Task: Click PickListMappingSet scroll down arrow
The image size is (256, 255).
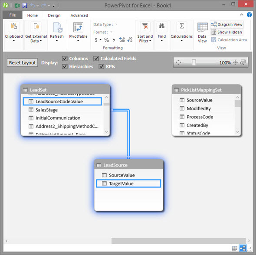Action: [238, 131]
